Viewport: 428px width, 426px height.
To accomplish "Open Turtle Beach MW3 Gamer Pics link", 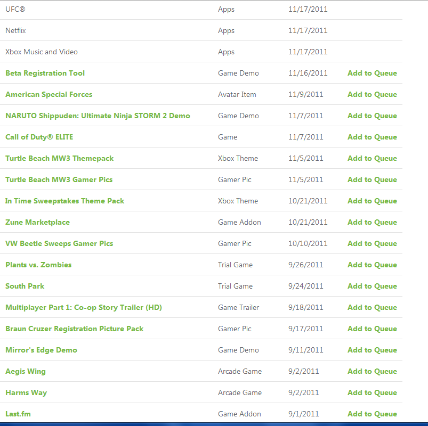I will pos(59,179).
